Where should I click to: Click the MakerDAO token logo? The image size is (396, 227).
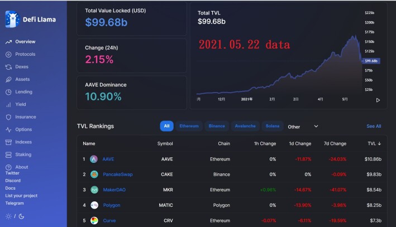[94, 190]
